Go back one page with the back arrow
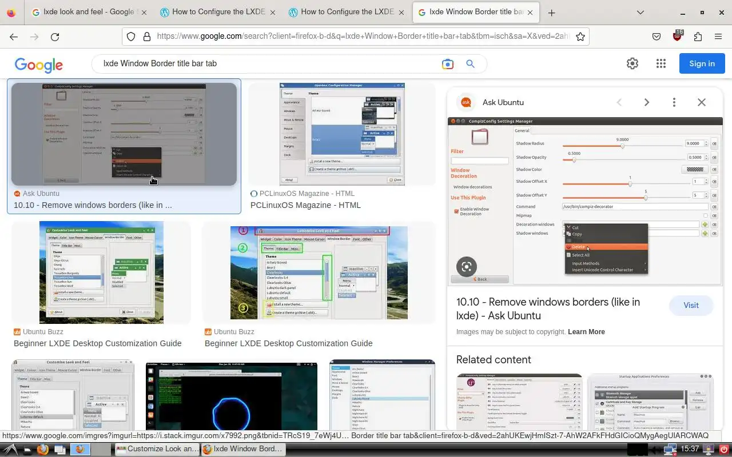Screen dimensions: 732x457 [14, 37]
